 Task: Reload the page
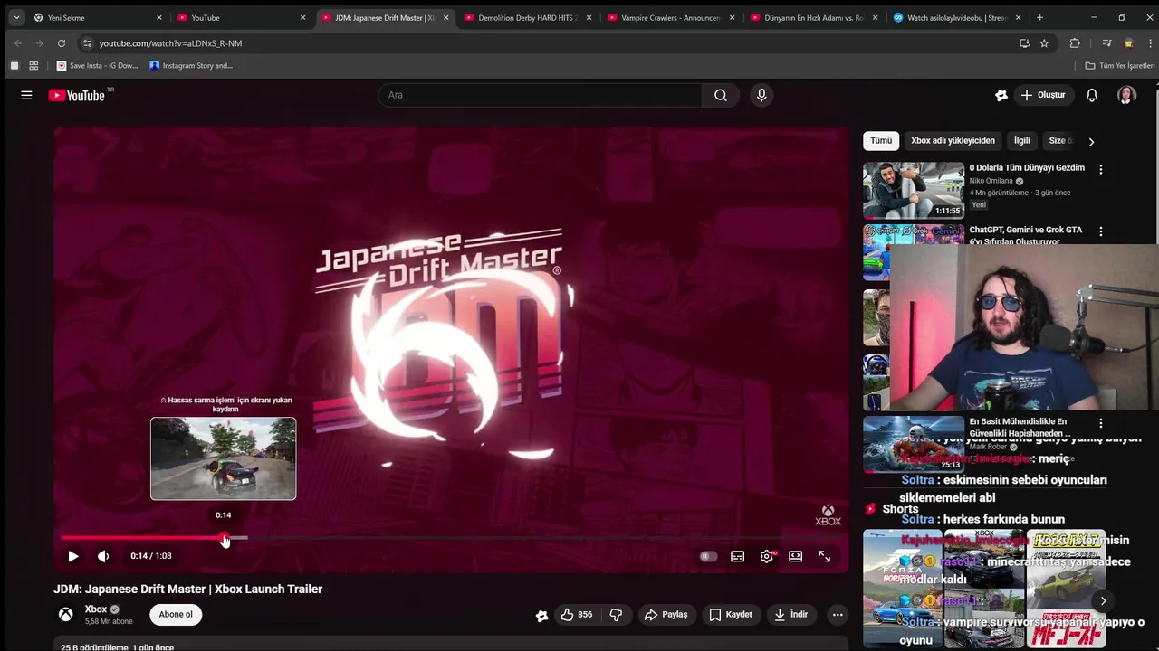point(62,42)
